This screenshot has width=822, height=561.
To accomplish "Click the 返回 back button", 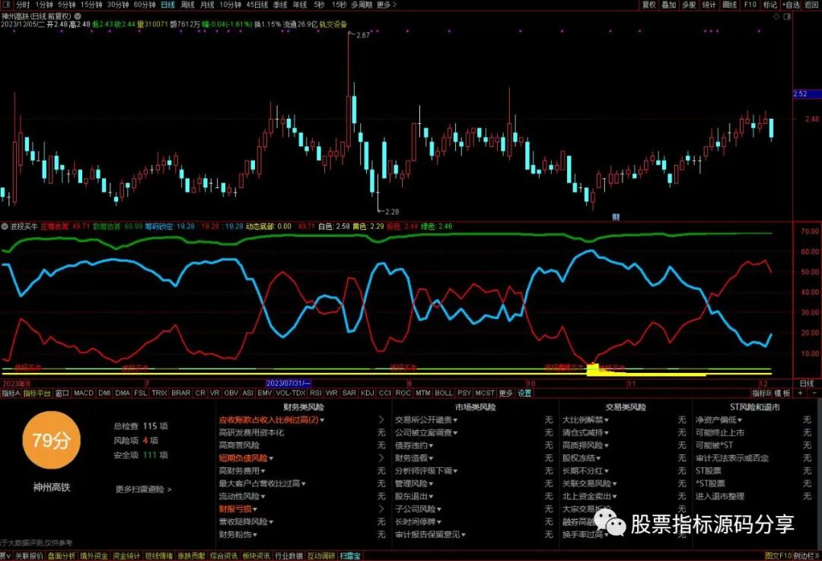I will point(811,5).
